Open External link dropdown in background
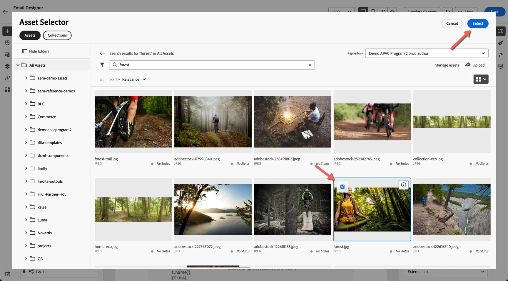This screenshot has height=281, width=508. point(446,272)
